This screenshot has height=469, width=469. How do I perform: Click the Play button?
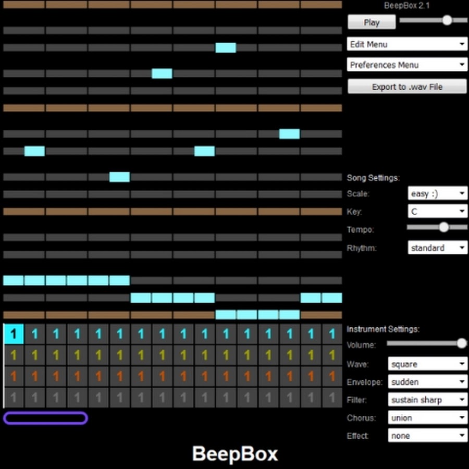372,22
